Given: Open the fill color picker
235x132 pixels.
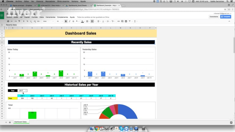Looking at the screenshot, I should click(82, 21).
